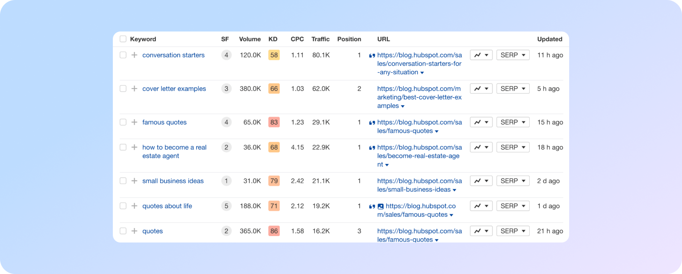Viewport: 682px width, 274px height.
Task: Open SERP dropdown for small business ideas
Action: [513, 181]
